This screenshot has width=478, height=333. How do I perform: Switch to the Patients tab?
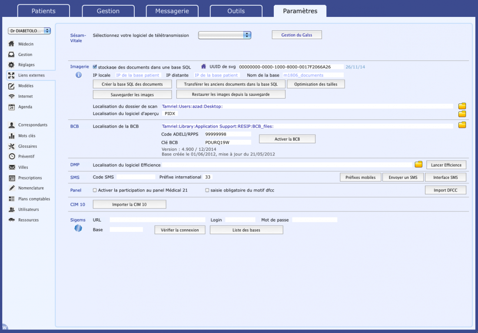[43, 11]
